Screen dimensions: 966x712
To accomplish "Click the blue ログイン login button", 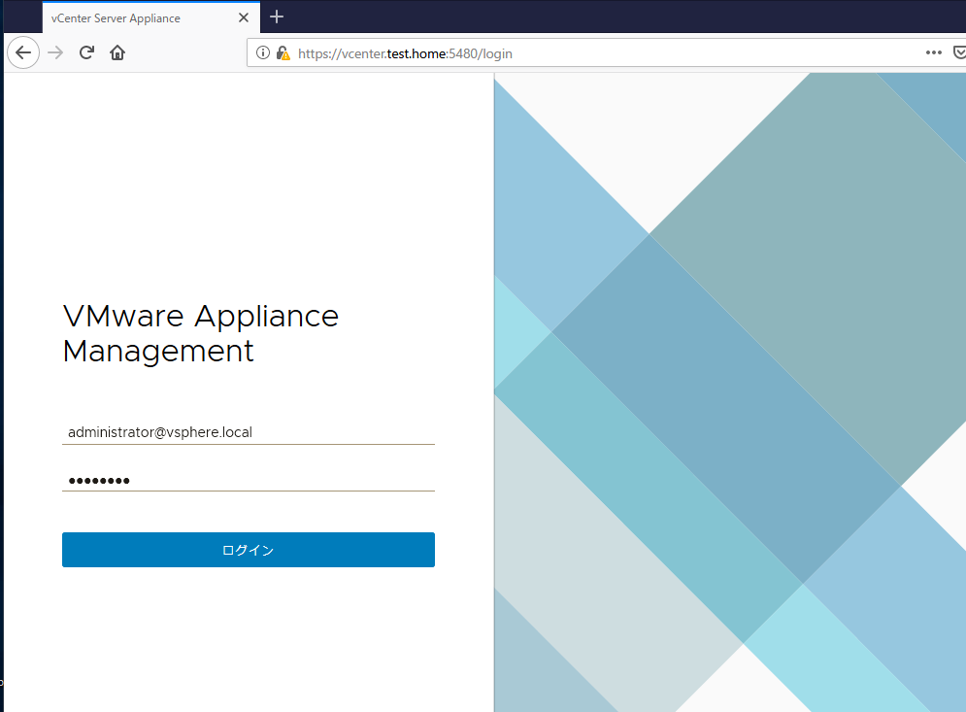I will coord(249,550).
